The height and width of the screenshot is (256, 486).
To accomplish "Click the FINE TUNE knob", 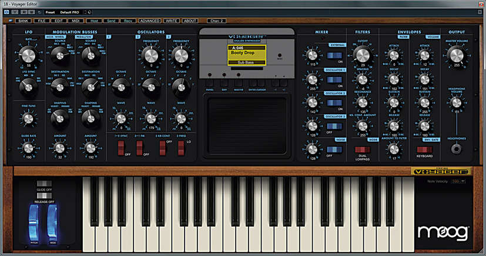I will 28,118.
